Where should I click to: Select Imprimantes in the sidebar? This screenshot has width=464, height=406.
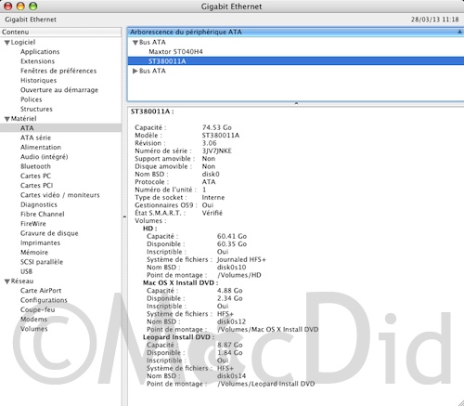[40, 243]
